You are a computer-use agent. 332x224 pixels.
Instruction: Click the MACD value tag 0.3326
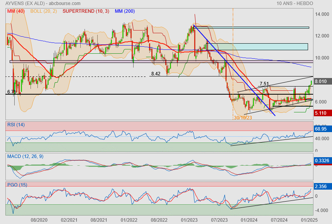click(x=322, y=160)
